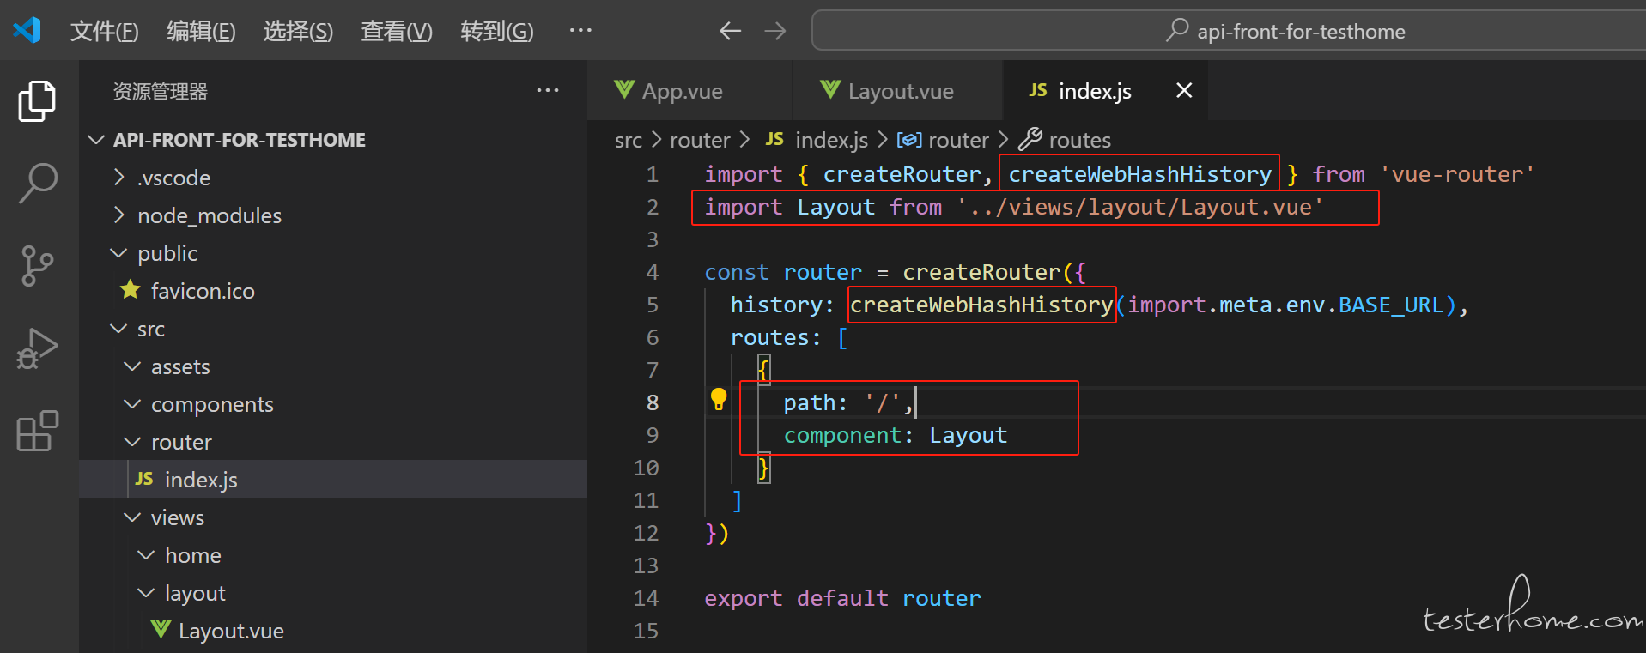The width and height of the screenshot is (1646, 653).
Task: Click the index.js breadcrumb segment
Action: tap(831, 140)
